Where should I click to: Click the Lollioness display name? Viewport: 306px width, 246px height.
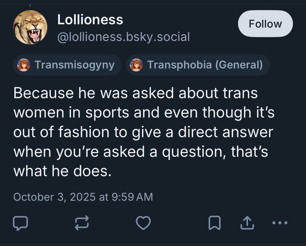pyautogui.click(x=90, y=20)
